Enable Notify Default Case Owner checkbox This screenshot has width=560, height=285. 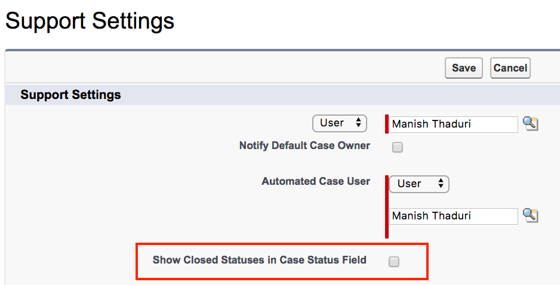click(x=398, y=147)
